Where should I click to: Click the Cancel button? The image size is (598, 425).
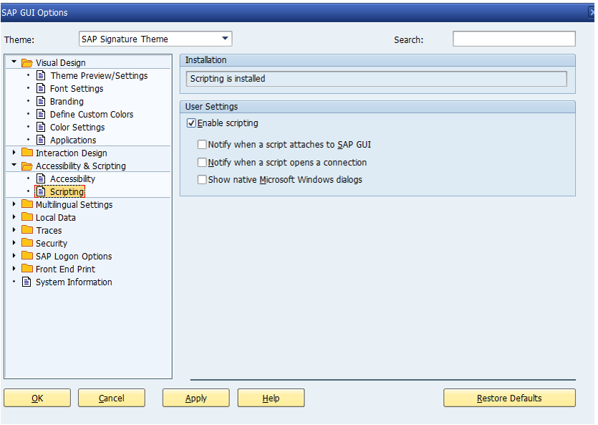tap(111, 398)
